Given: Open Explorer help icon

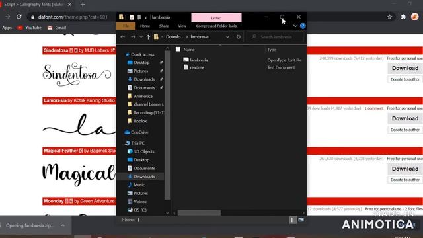Looking at the screenshot, I should click(303, 26).
